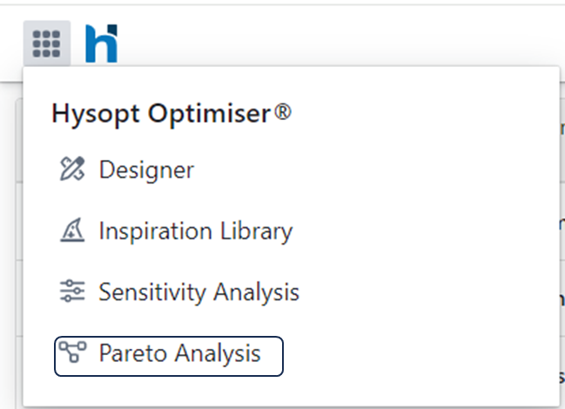Click the app launcher grid icon
The width and height of the screenshot is (565, 409).
point(46,43)
